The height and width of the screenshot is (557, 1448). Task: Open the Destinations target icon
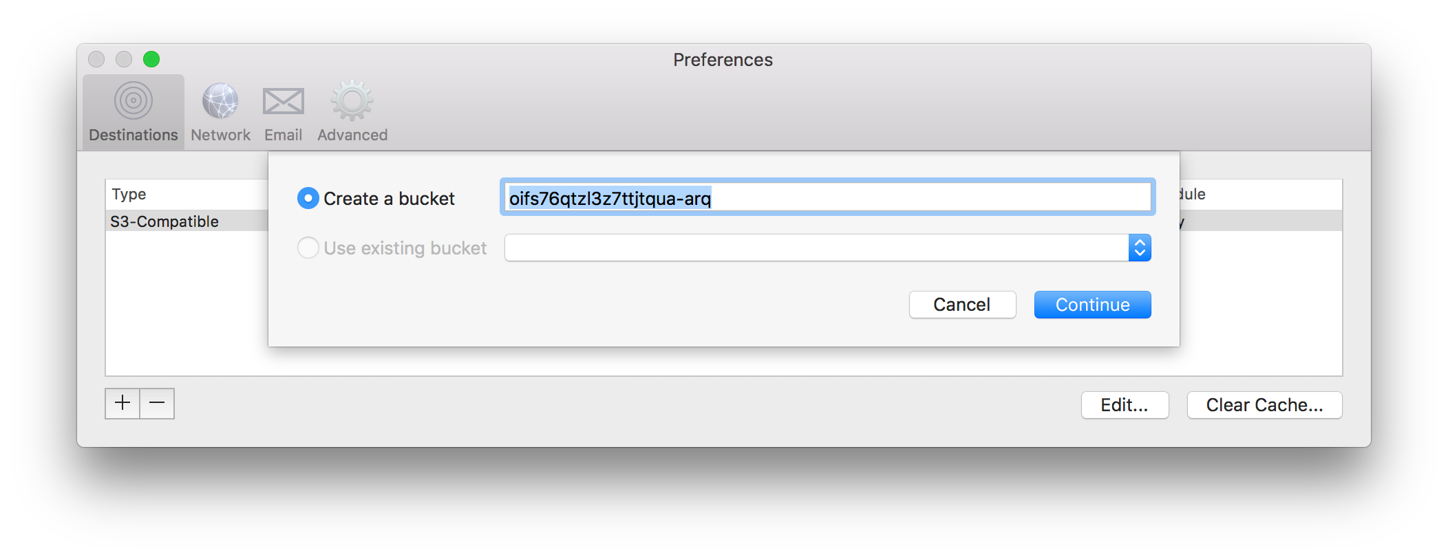pos(134,101)
